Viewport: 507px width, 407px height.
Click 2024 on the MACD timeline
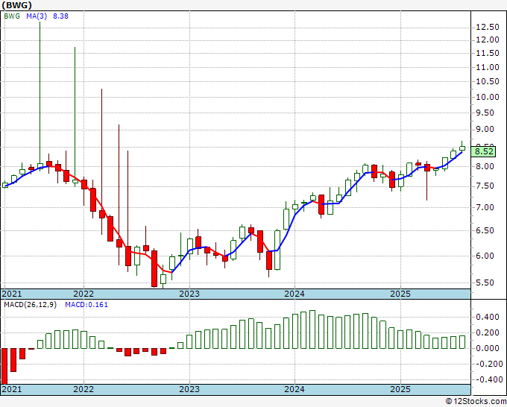tap(295, 389)
